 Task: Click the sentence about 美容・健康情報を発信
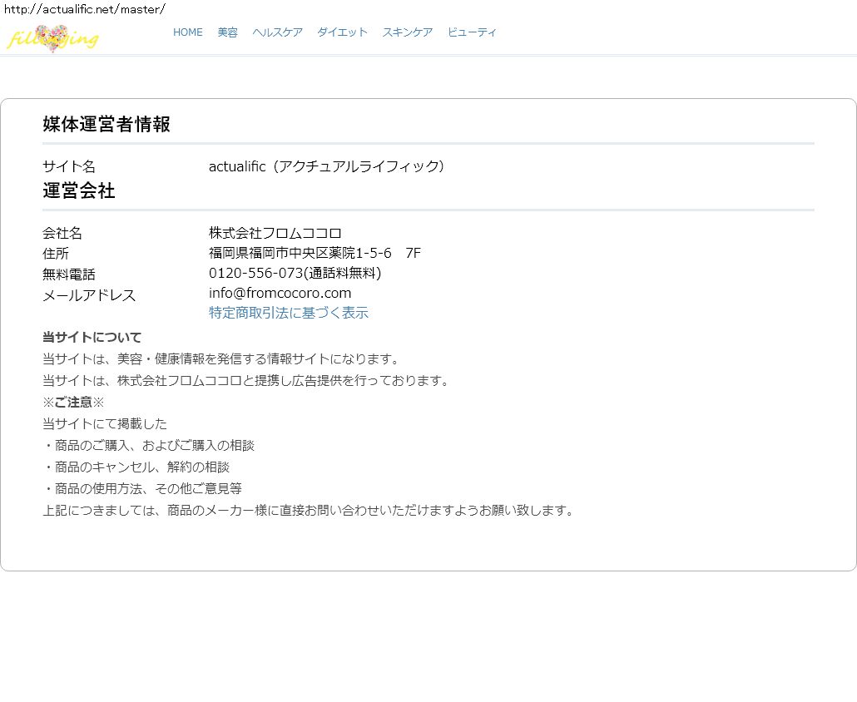(222, 359)
